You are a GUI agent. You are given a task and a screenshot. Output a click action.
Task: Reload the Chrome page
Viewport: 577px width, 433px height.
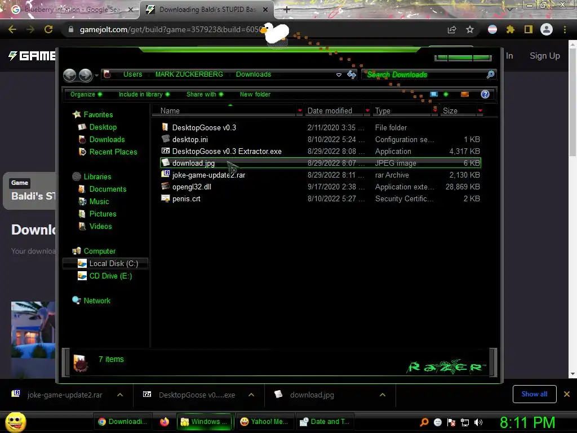coord(48,29)
